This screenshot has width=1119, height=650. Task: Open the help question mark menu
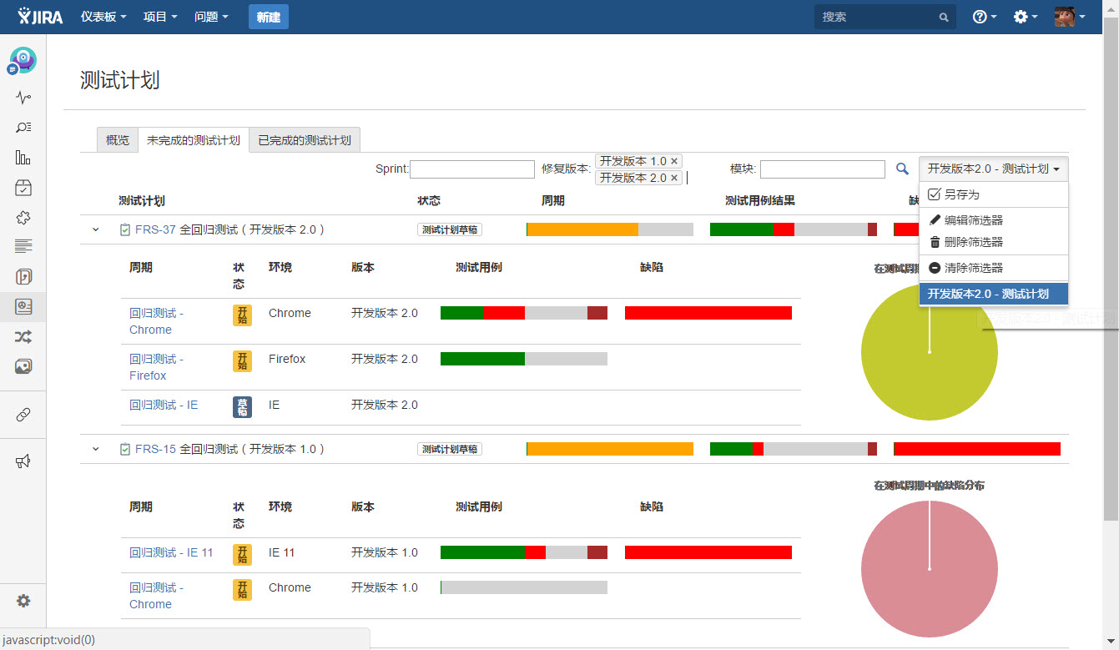tap(985, 17)
